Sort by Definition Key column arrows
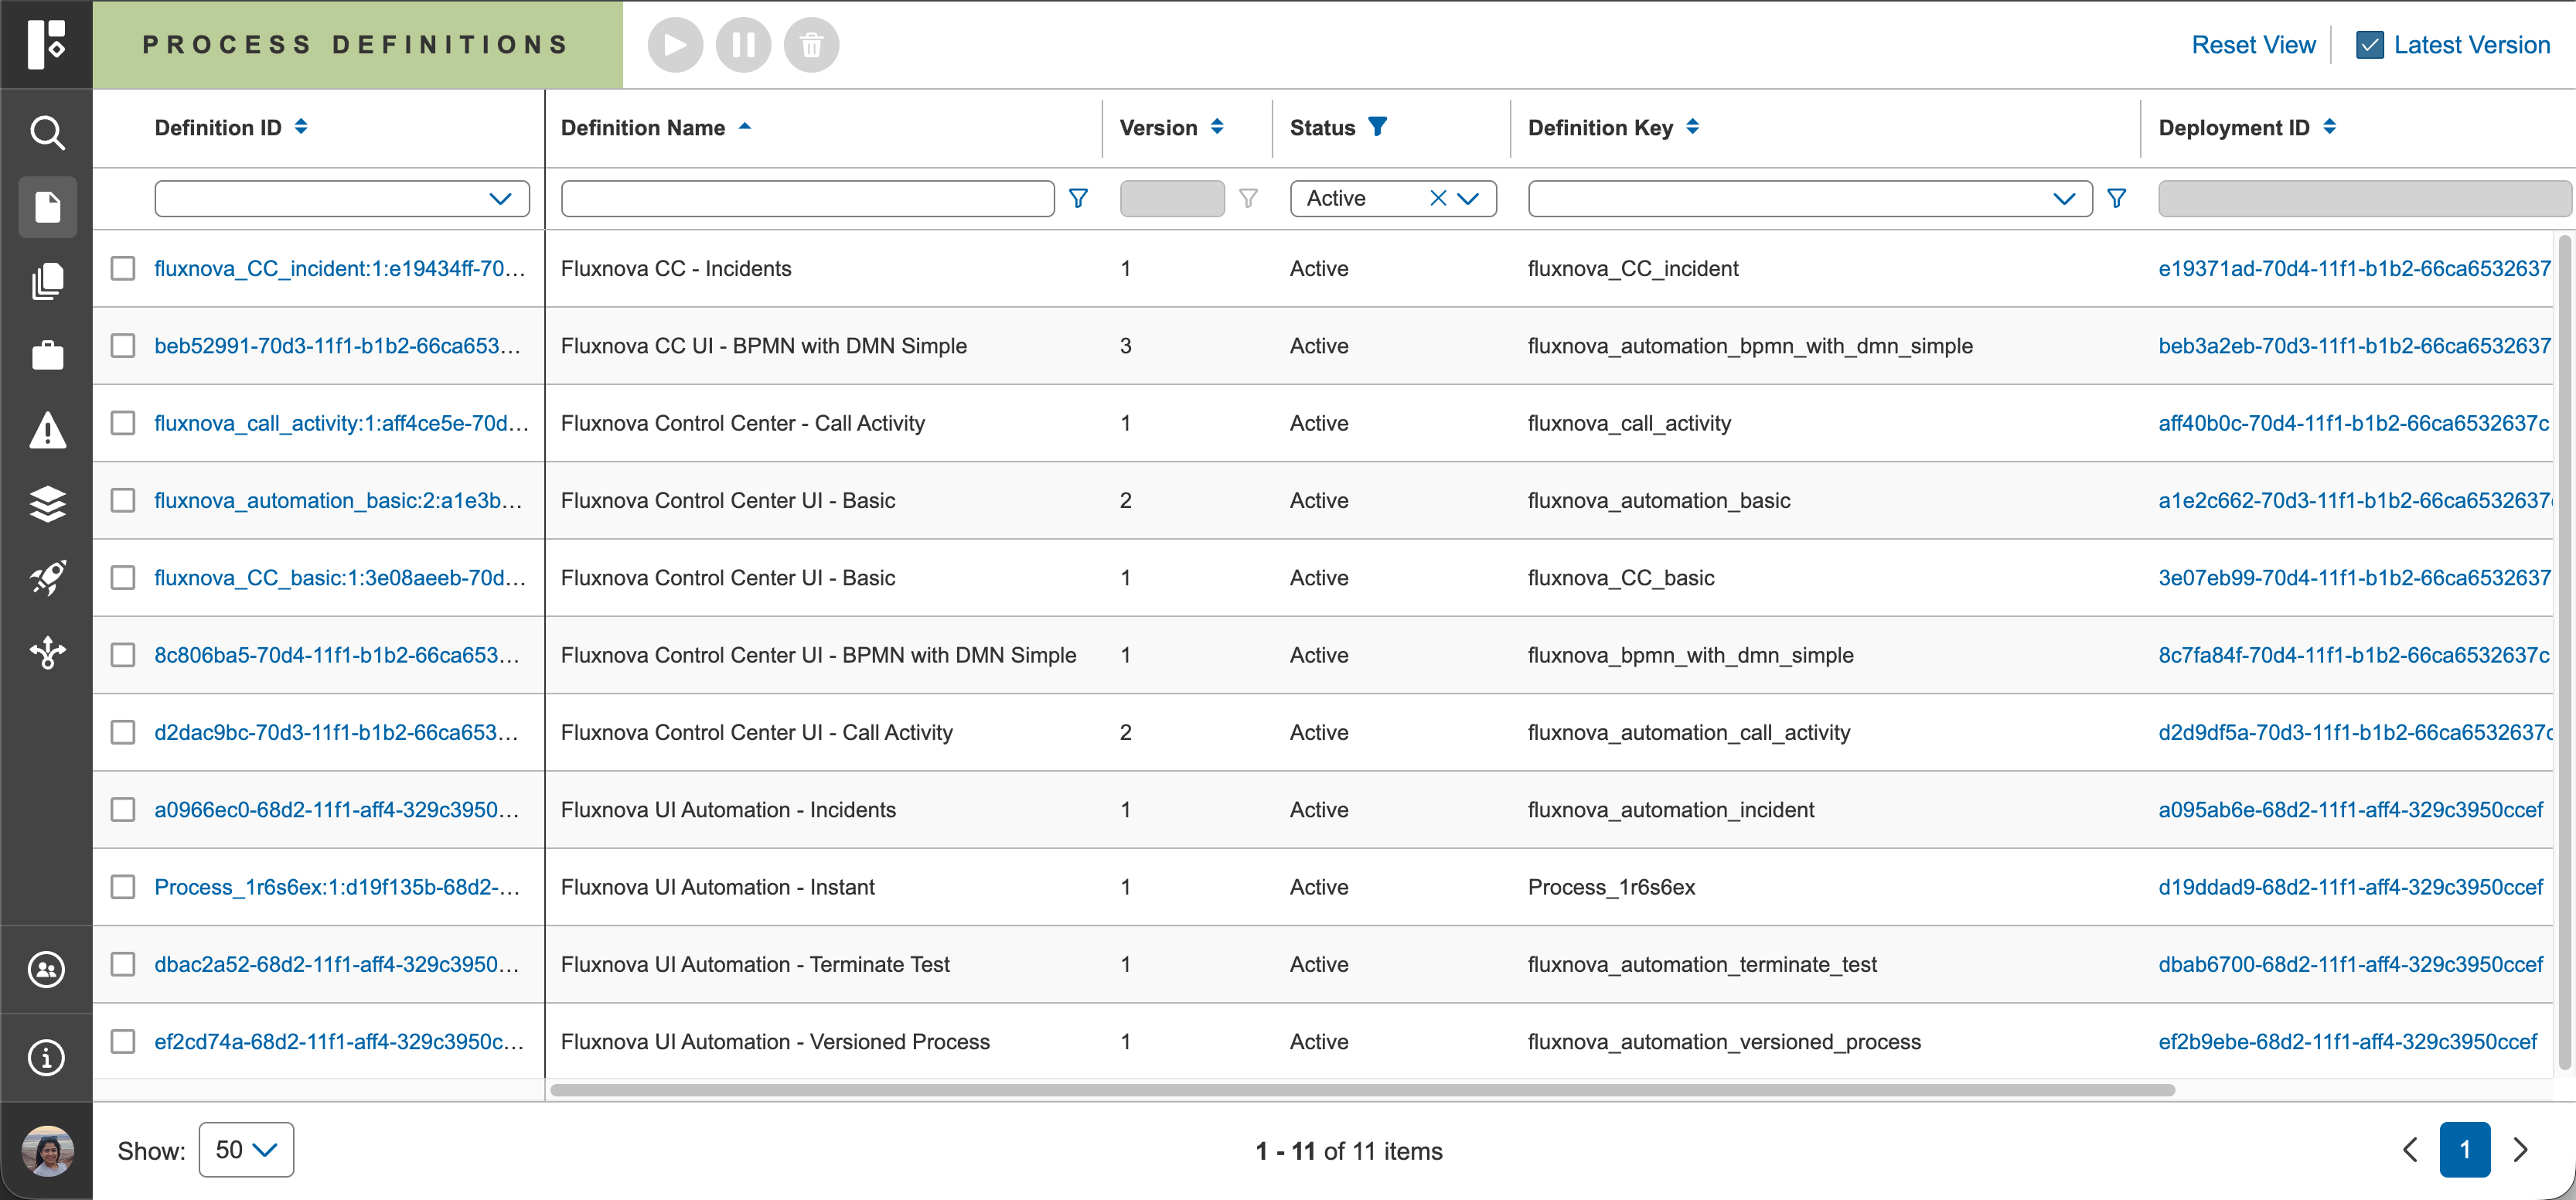Image resolution: width=2576 pixels, height=1200 pixels. (x=1692, y=127)
